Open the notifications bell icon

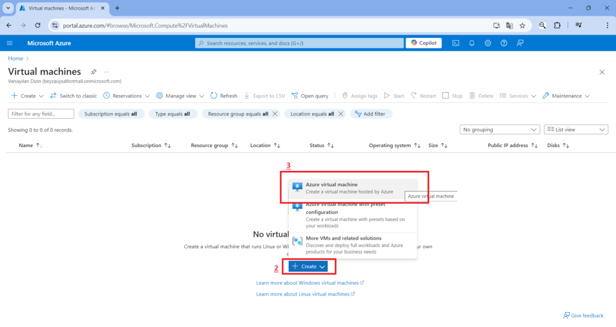[x=472, y=43]
